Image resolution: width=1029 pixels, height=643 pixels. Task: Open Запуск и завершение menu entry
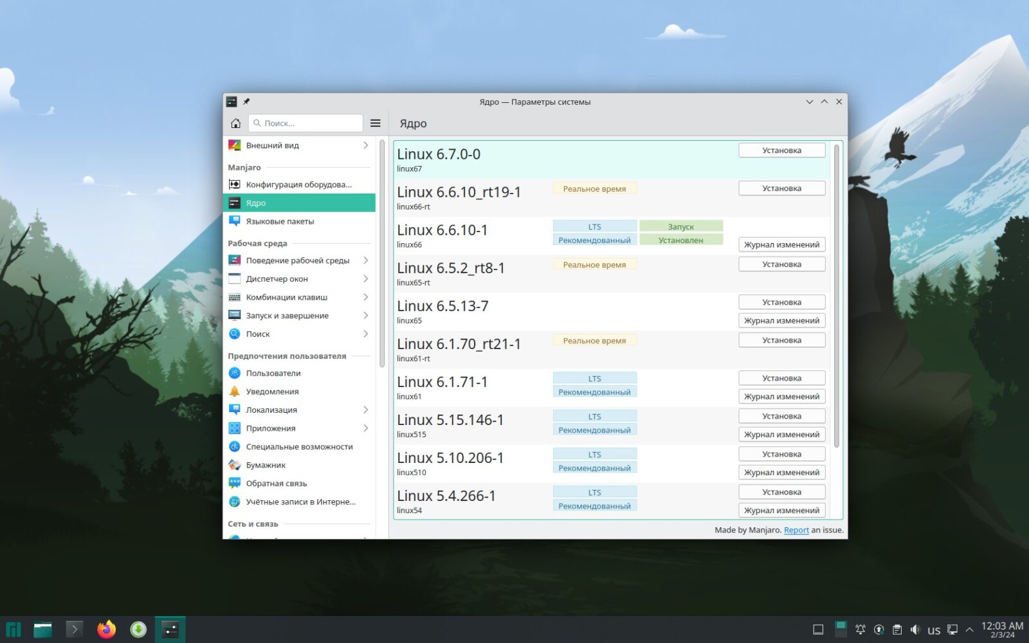pos(287,315)
